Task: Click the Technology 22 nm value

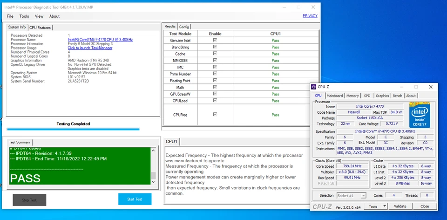Action: [345, 124]
